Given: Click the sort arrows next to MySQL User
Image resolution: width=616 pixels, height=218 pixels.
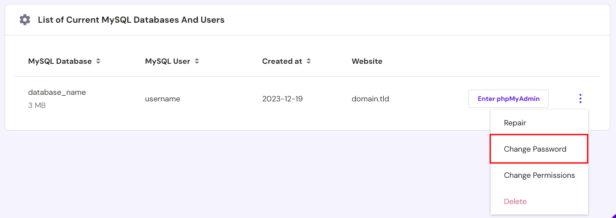Looking at the screenshot, I should coord(197,62).
